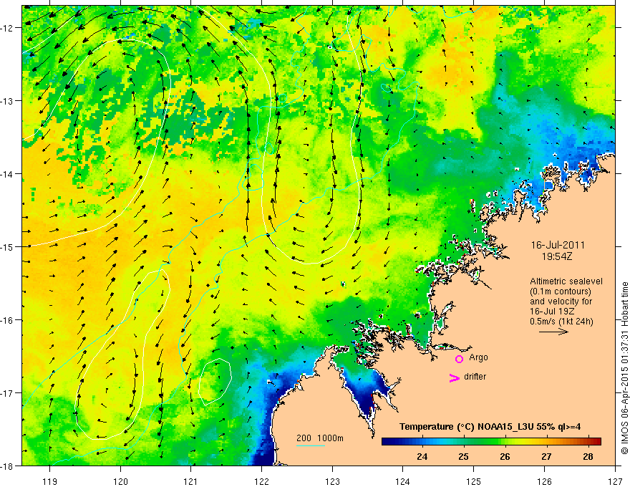Click longitude axis label 122
This screenshot has width=630, height=487.
(261, 481)
